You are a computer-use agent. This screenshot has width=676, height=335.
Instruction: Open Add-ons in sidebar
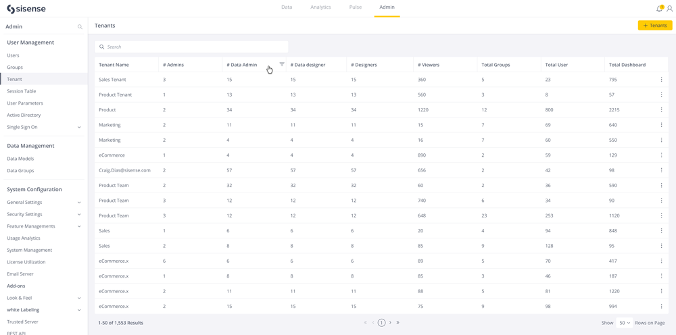click(x=16, y=286)
